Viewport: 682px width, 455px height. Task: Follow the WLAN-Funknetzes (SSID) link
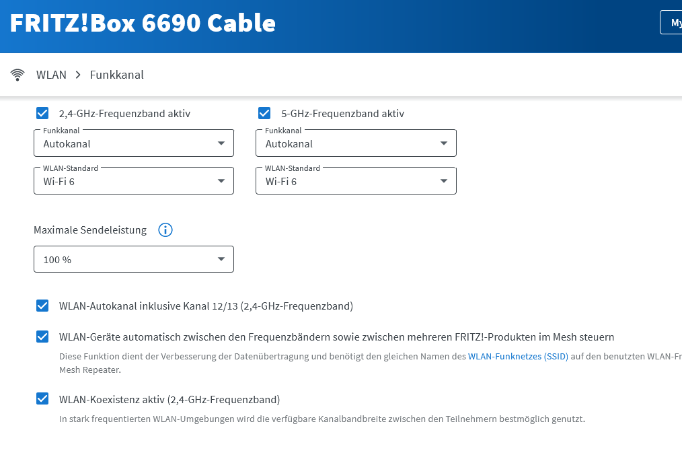[518, 356]
